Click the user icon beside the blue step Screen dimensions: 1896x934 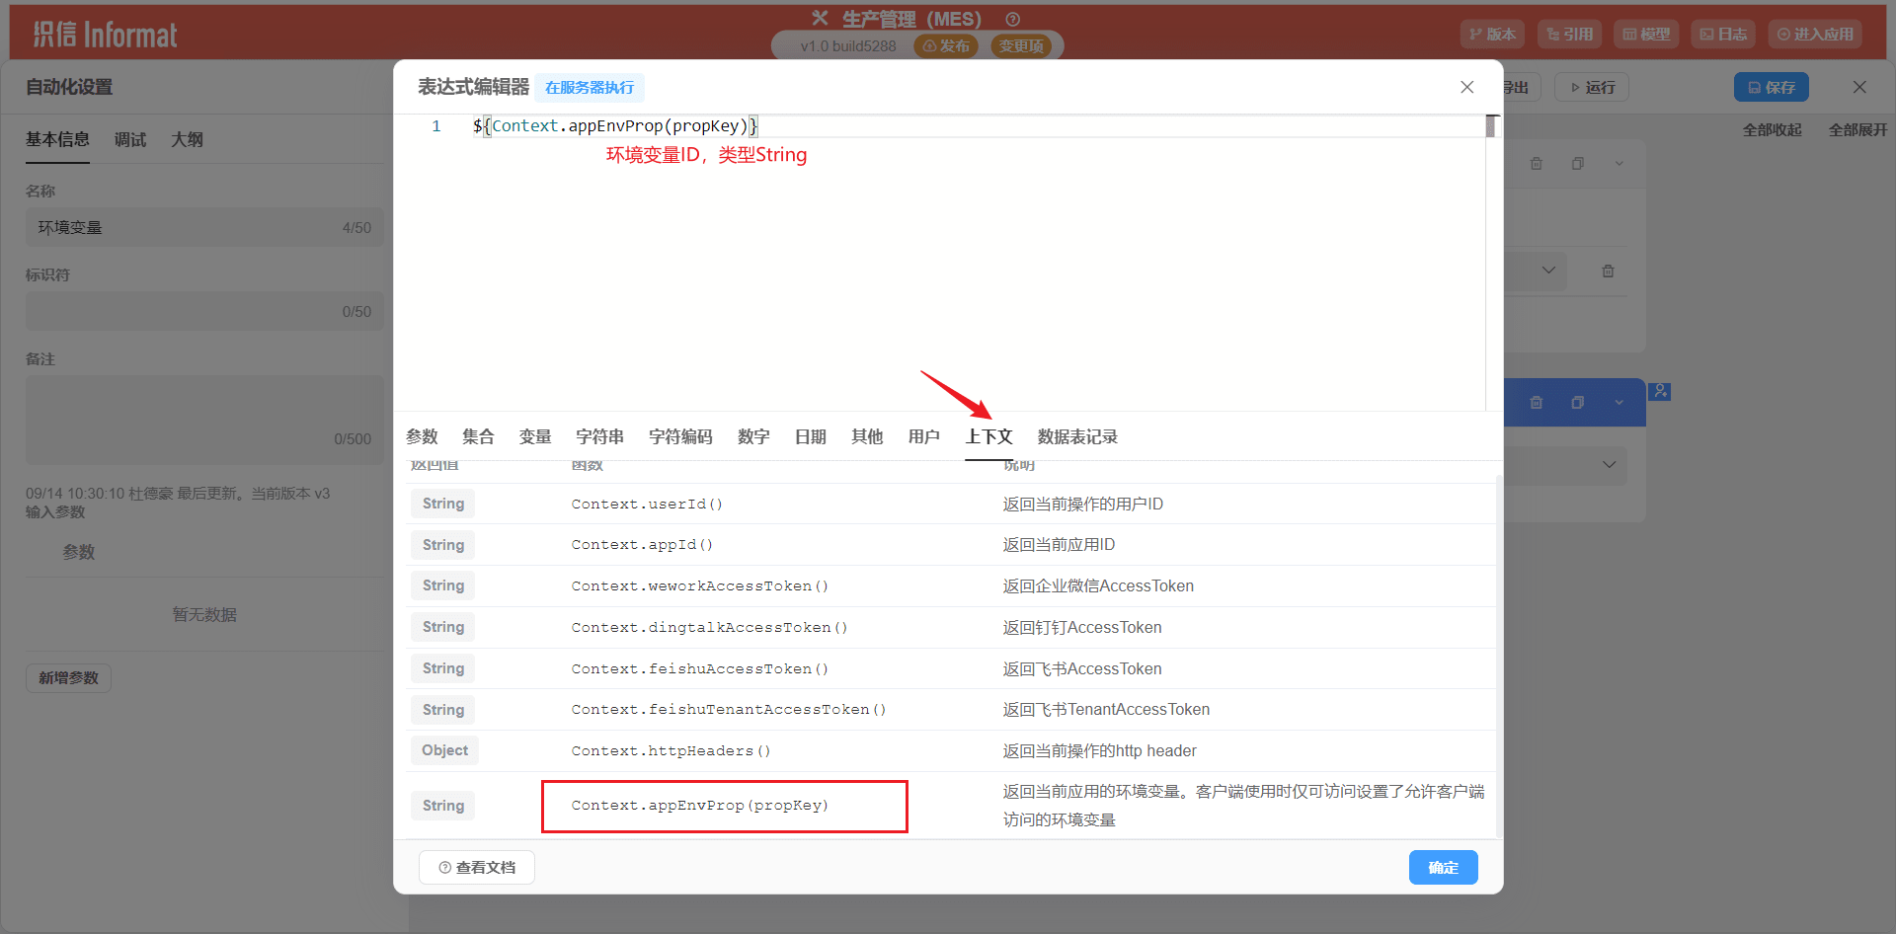pos(1660,391)
